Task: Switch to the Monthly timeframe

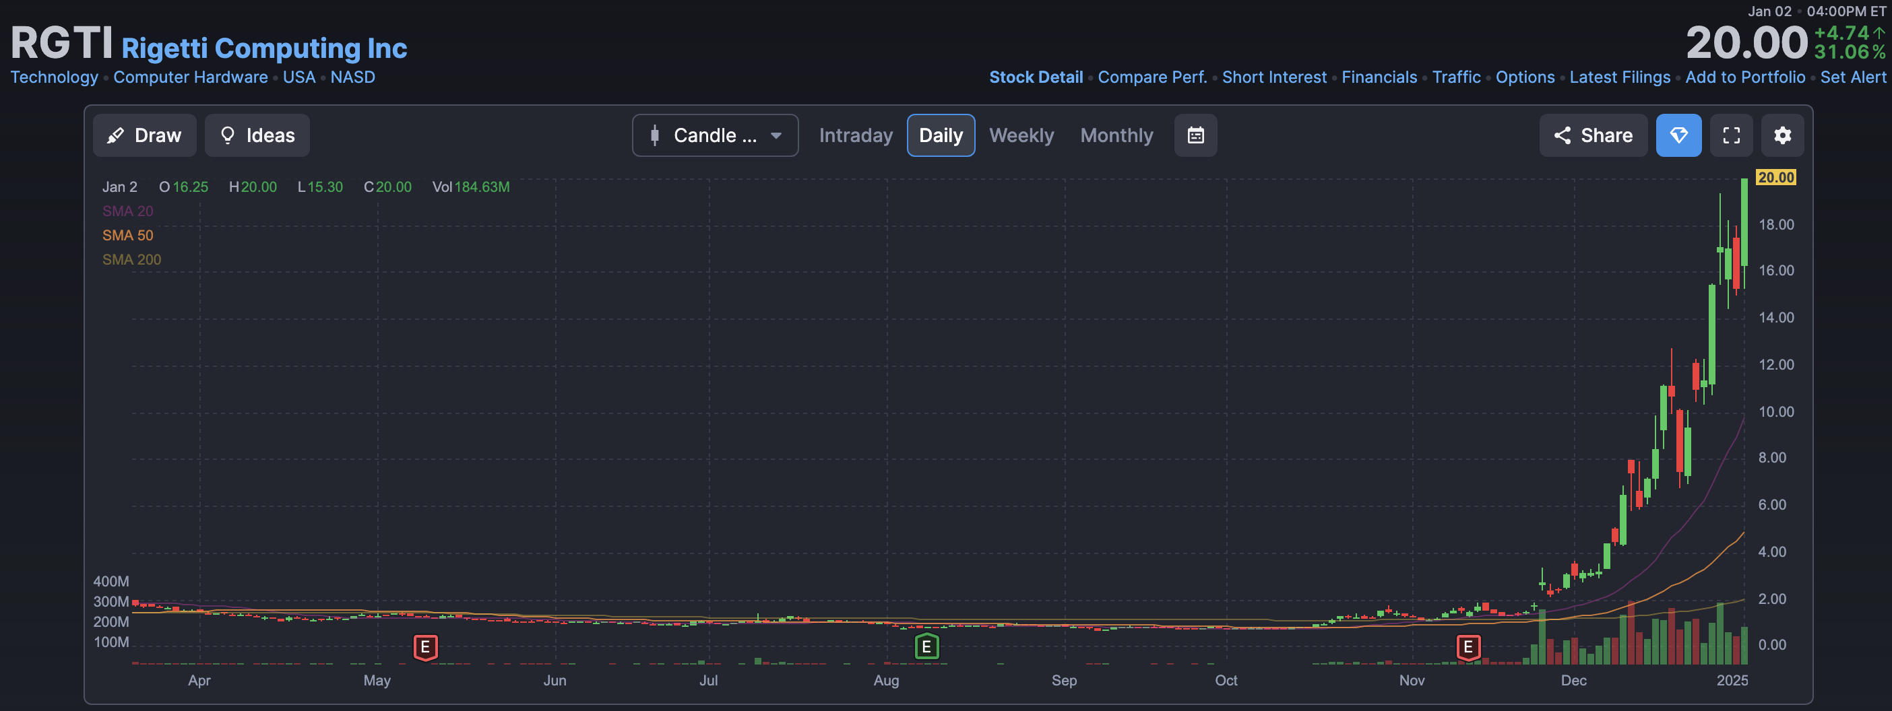Action: pos(1116,136)
